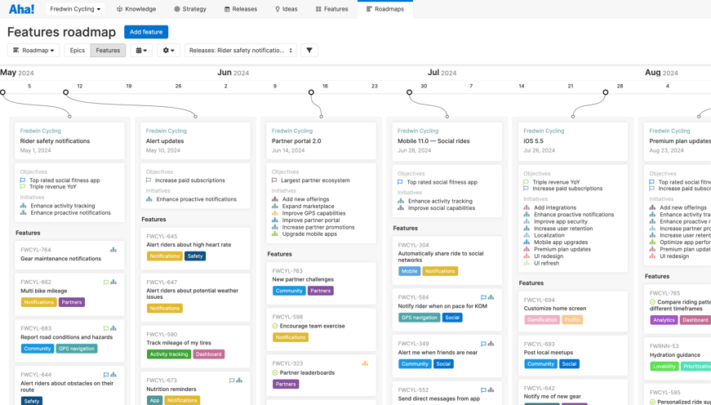Click the Add feature button

coord(146,32)
